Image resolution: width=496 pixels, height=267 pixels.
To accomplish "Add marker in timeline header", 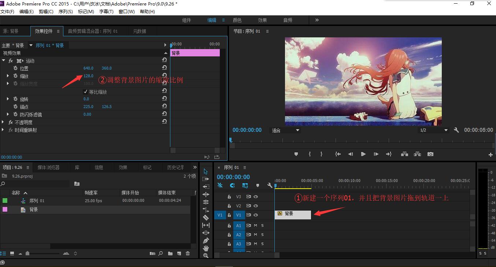I will [258, 186].
